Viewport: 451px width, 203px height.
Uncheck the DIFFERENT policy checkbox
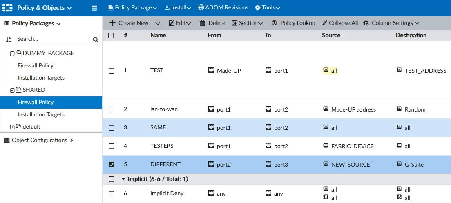tap(111, 165)
